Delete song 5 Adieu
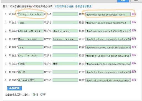The height and width of the screenshot is (101, 142). pyautogui.click(x=134, y=47)
